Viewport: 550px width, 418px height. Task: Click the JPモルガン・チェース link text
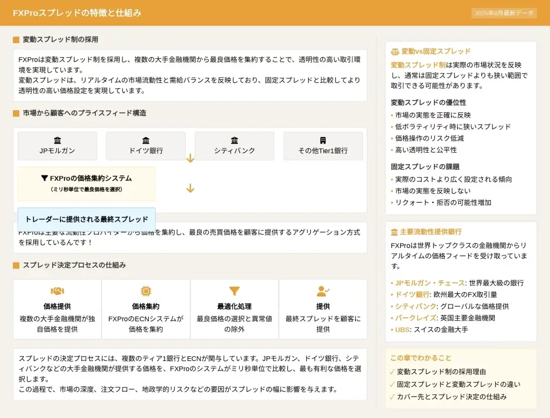(430, 283)
